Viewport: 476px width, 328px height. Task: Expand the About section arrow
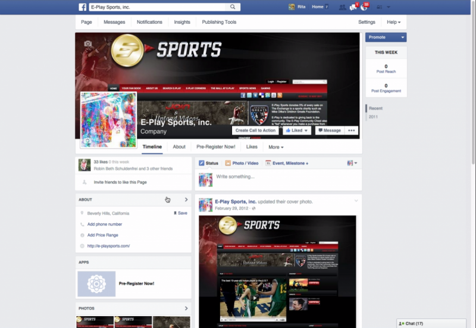[186, 199]
